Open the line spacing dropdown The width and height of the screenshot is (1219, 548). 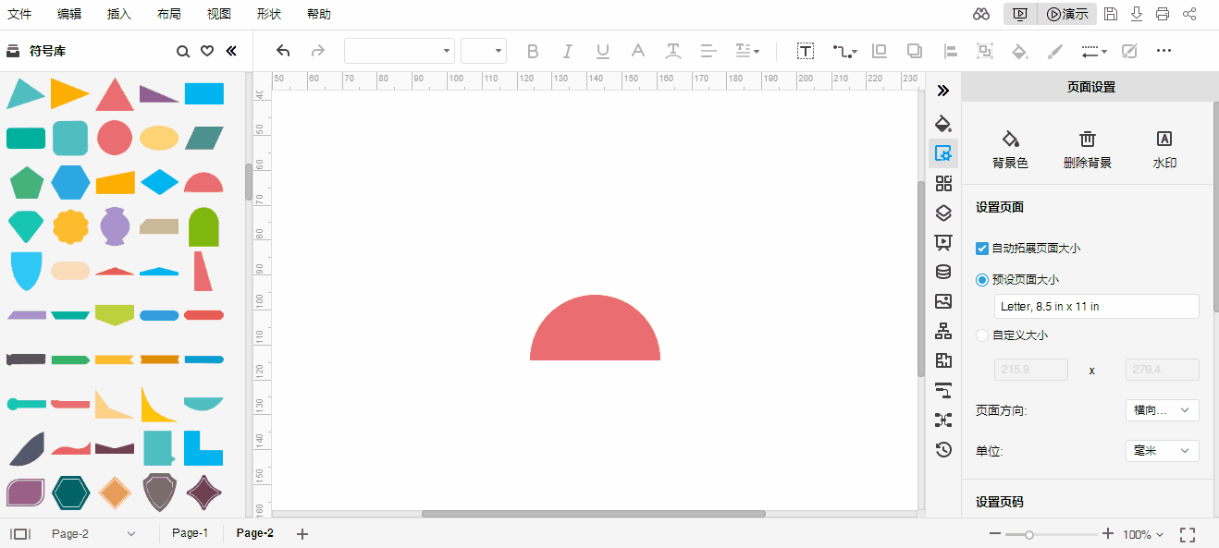(x=747, y=51)
